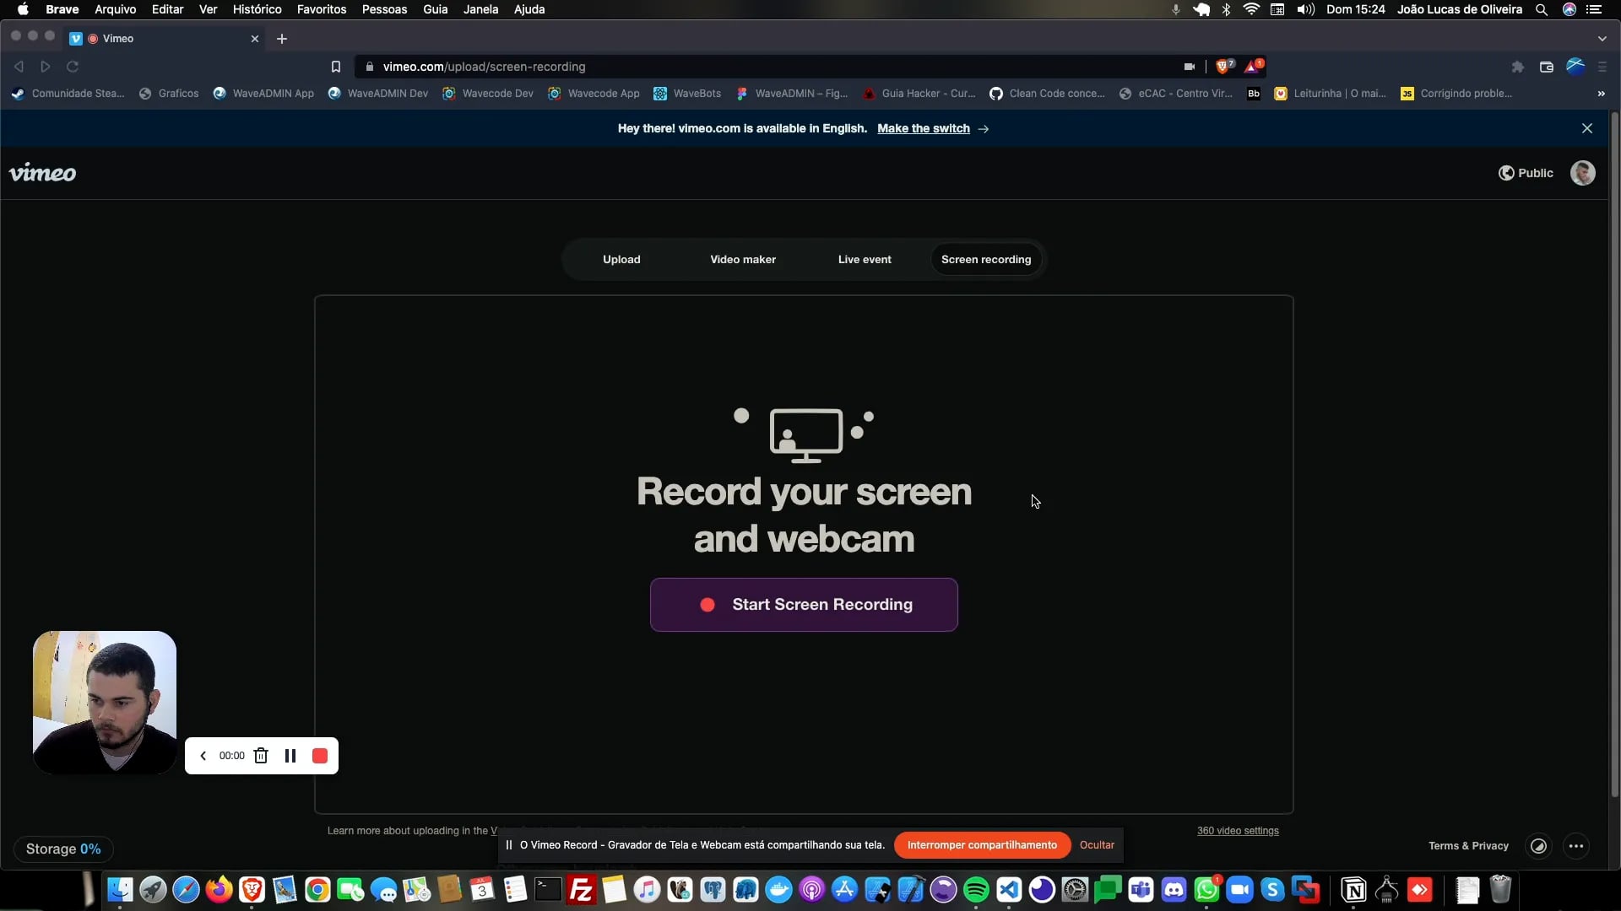Open the browser extensions puzzle icon
This screenshot has height=911, width=1621.
pos(1518,67)
